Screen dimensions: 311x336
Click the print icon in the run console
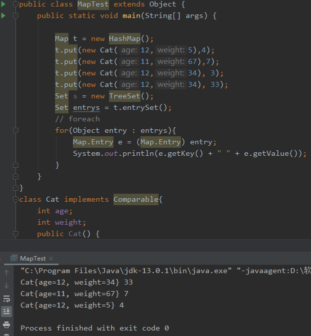point(6,325)
